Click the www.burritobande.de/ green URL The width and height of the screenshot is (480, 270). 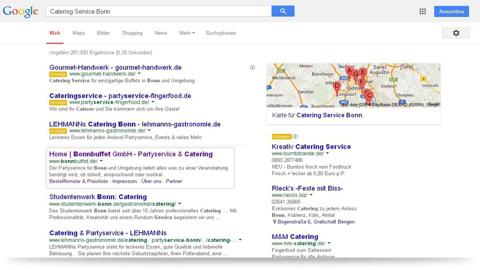(298, 153)
